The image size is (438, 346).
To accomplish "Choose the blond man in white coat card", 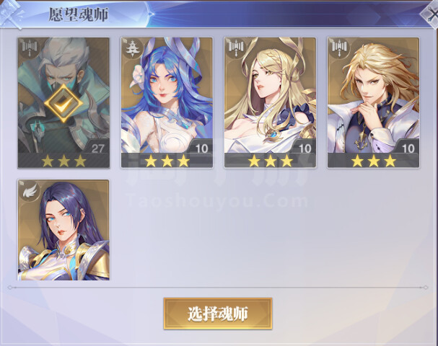I will [373, 102].
